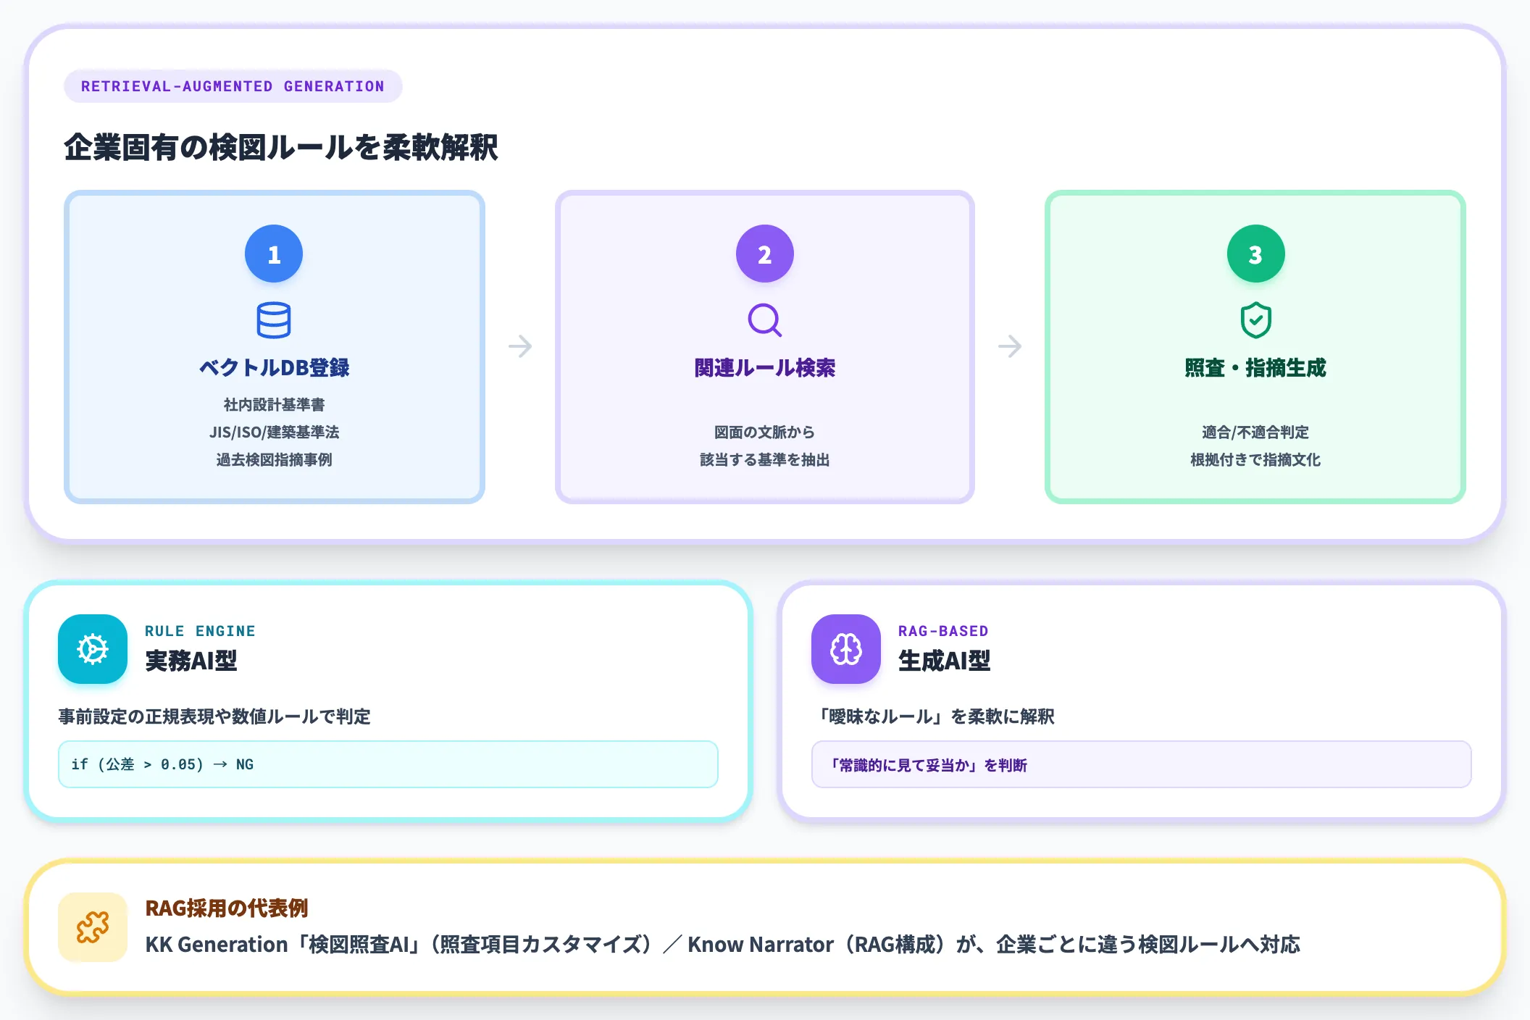1530x1020 pixels.
Task: Click the text 過去検図指摘事例
Action: click(x=274, y=459)
